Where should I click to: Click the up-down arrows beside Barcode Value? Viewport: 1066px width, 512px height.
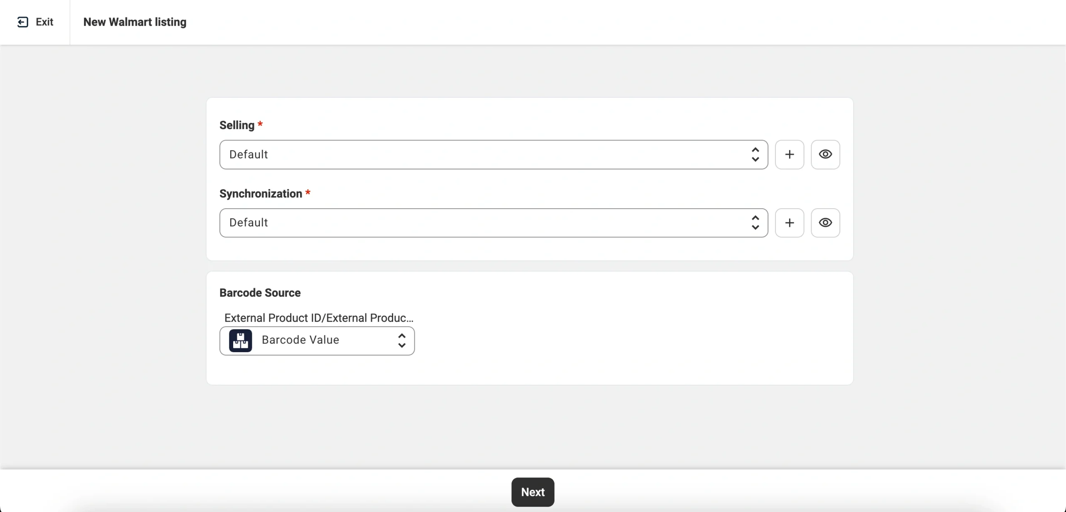(401, 341)
